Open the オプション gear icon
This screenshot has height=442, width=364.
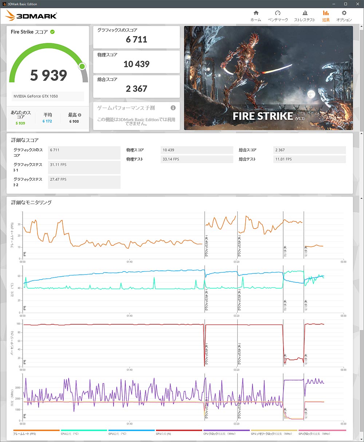(x=344, y=13)
